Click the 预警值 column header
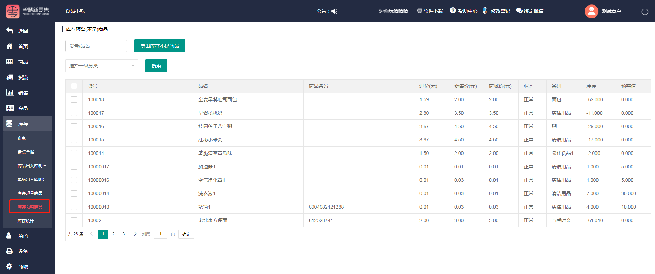 coord(628,86)
